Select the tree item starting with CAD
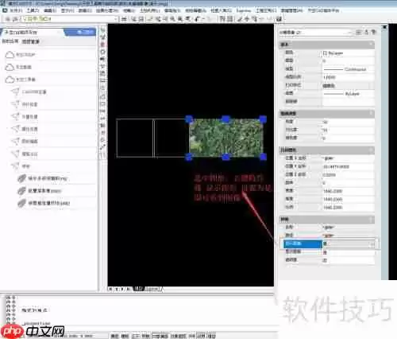Screen dimensions: 397x339 (34, 92)
